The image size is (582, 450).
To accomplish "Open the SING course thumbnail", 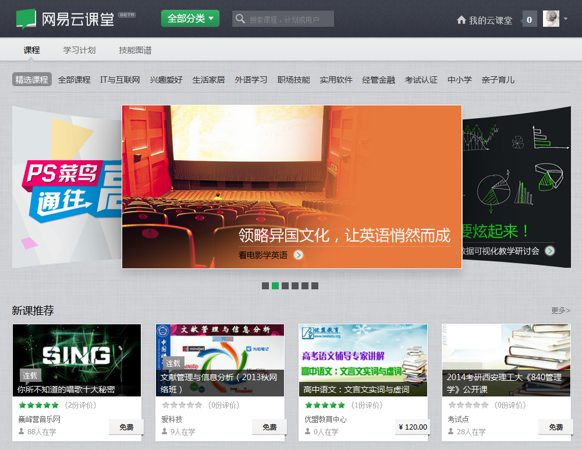I will click(x=77, y=360).
